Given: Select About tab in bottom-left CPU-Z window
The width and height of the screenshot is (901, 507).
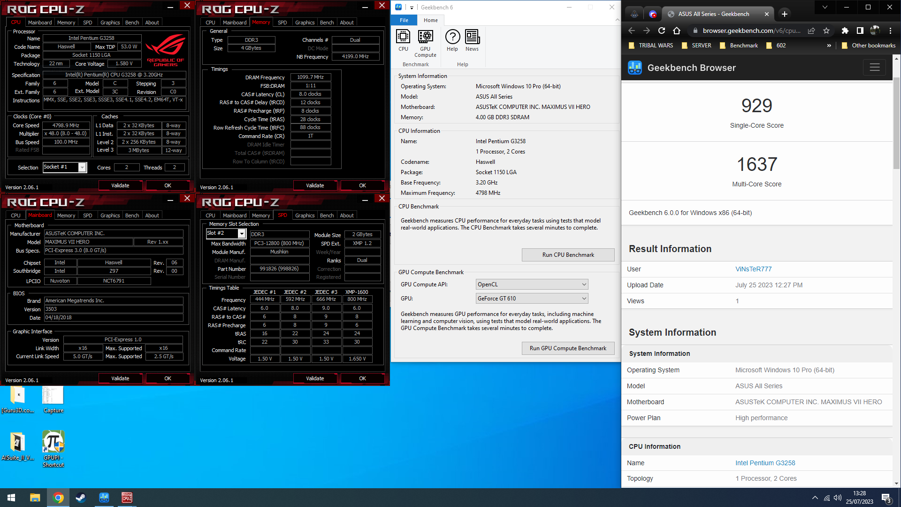Looking at the screenshot, I should (x=152, y=215).
